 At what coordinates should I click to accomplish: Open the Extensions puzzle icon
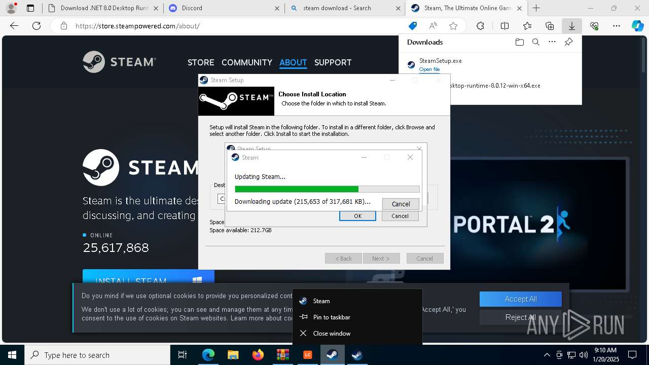pyautogui.click(x=480, y=26)
